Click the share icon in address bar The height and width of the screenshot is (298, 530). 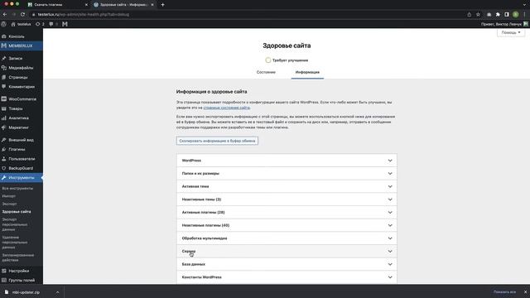470,15
